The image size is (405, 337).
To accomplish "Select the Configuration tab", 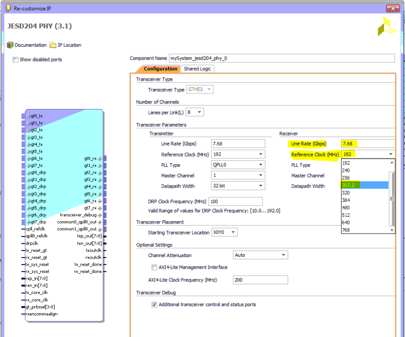I will tap(161, 69).
